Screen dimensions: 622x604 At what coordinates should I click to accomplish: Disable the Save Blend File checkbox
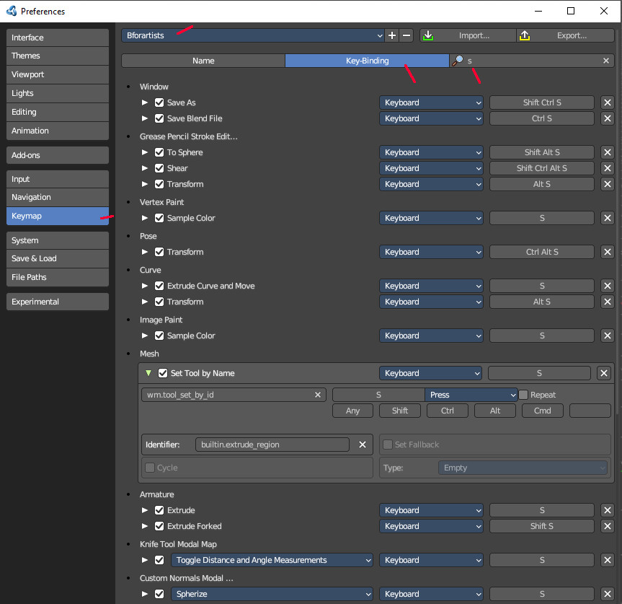pos(159,118)
